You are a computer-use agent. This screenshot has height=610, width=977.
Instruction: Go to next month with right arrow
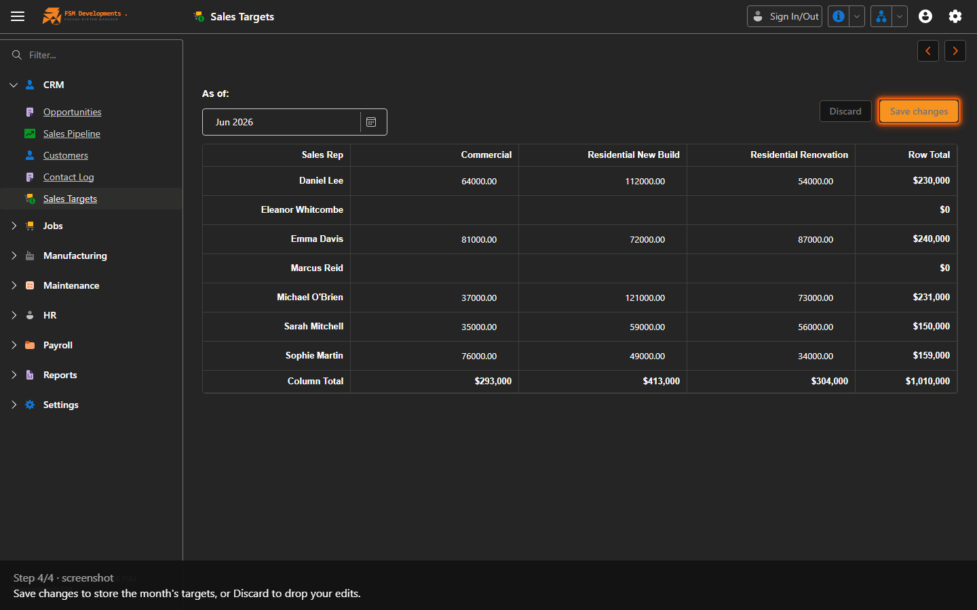point(955,51)
